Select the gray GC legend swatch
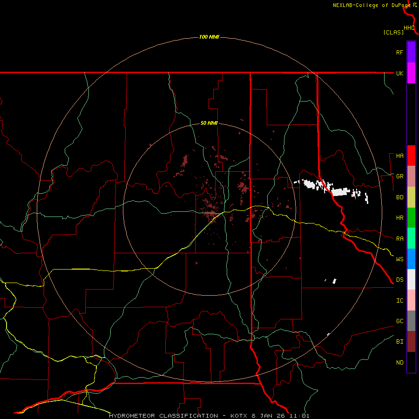 tap(411, 321)
